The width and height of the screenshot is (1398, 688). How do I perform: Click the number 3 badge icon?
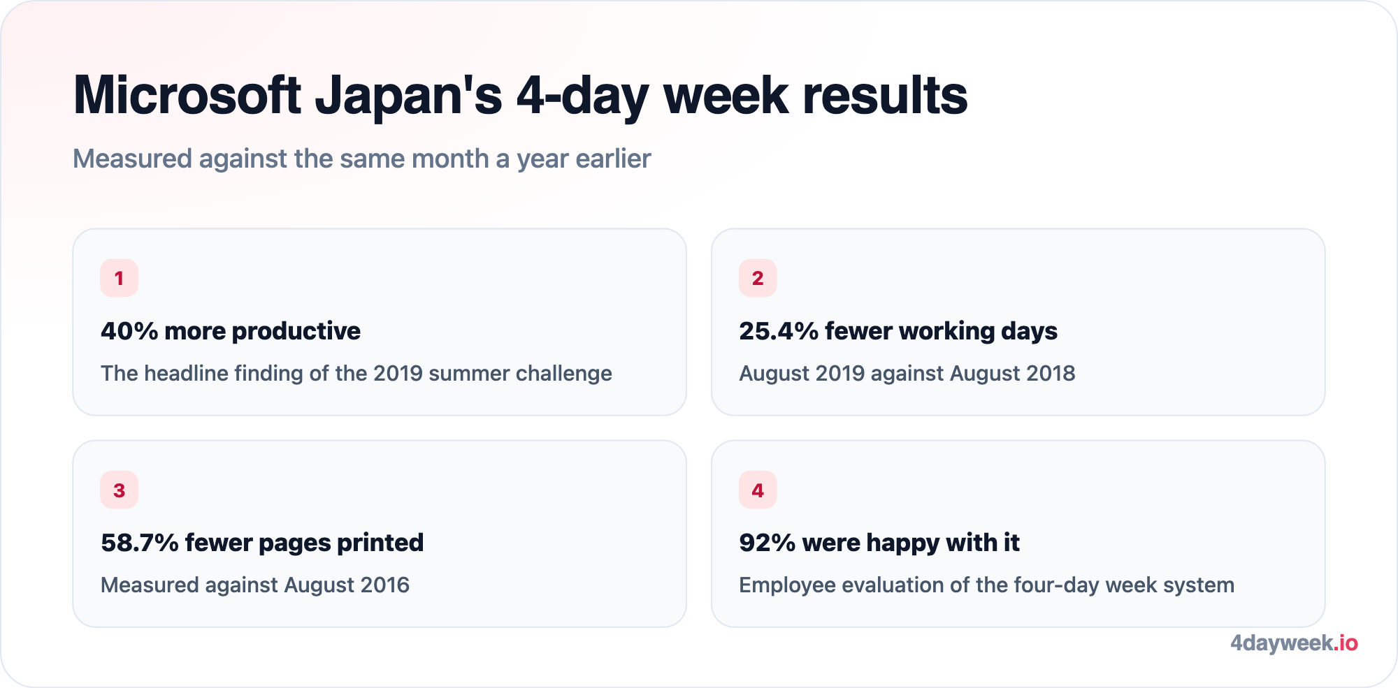[119, 490]
